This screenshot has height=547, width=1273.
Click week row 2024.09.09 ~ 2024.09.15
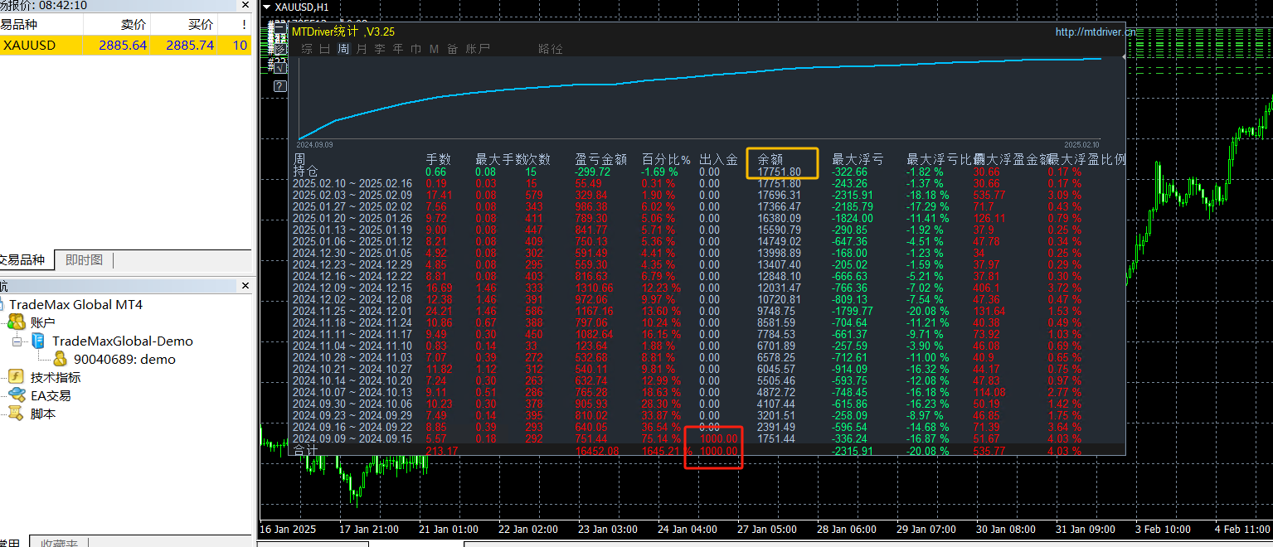pyautogui.click(x=352, y=438)
